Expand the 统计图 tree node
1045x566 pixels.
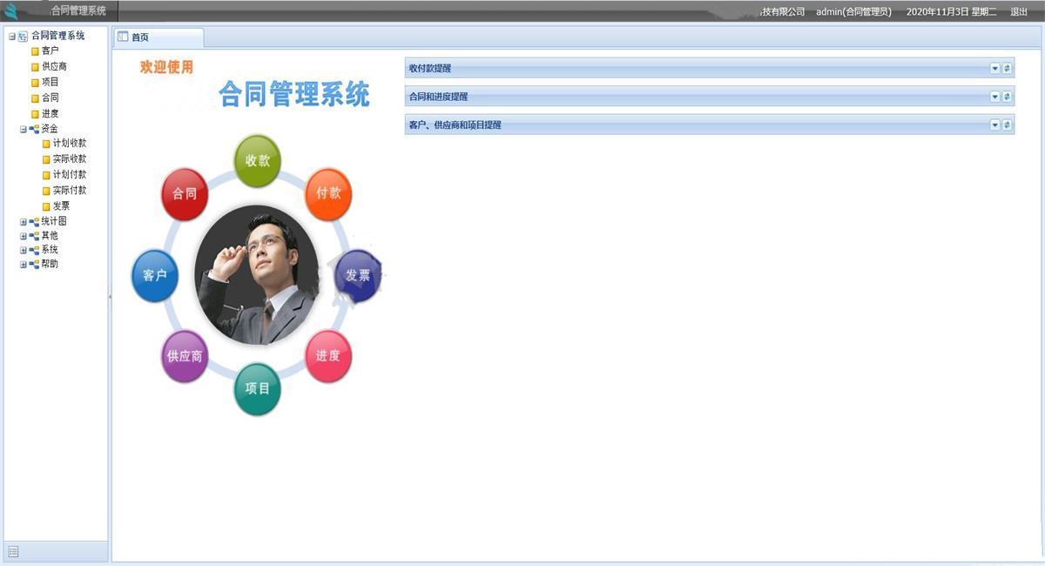pyautogui.click(x=24, y=222)
